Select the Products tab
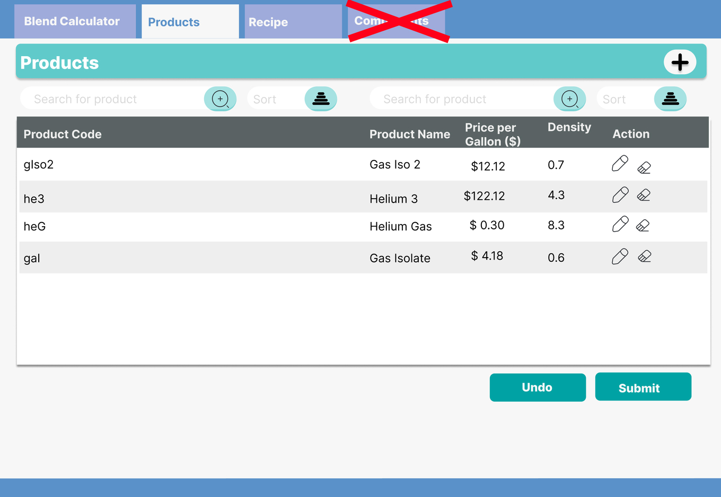The image size is (721, 497). [x=190, y=22]
